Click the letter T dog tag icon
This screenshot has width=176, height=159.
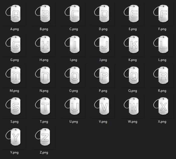42,106
